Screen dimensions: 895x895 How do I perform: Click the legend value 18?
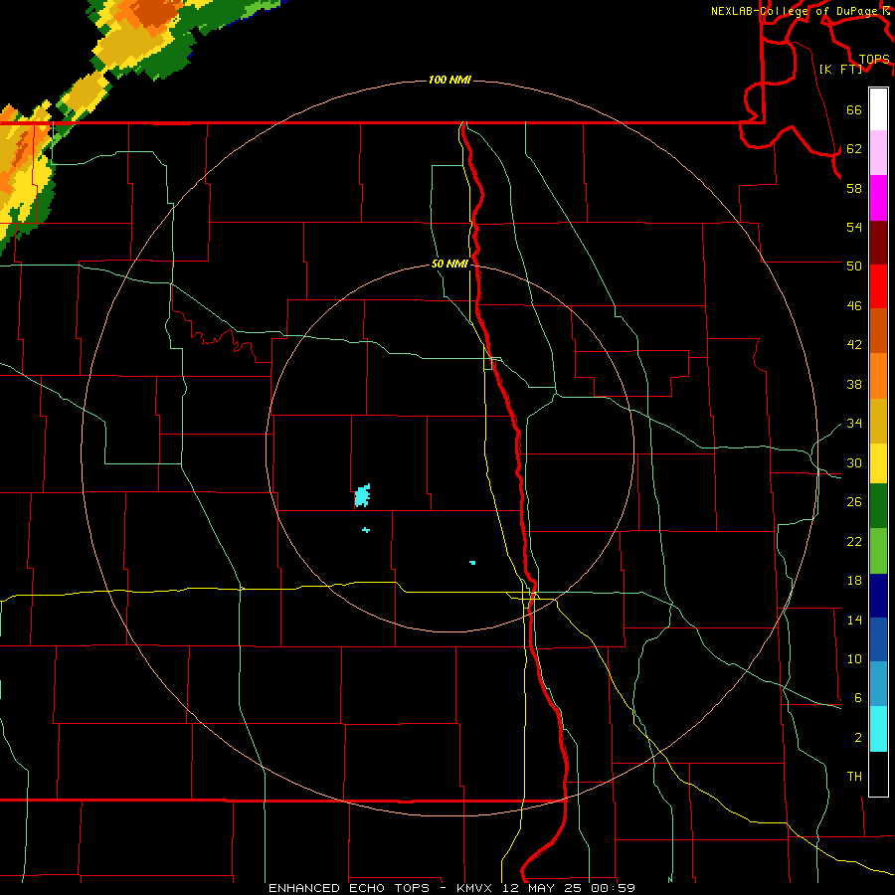tap(854, 581)
